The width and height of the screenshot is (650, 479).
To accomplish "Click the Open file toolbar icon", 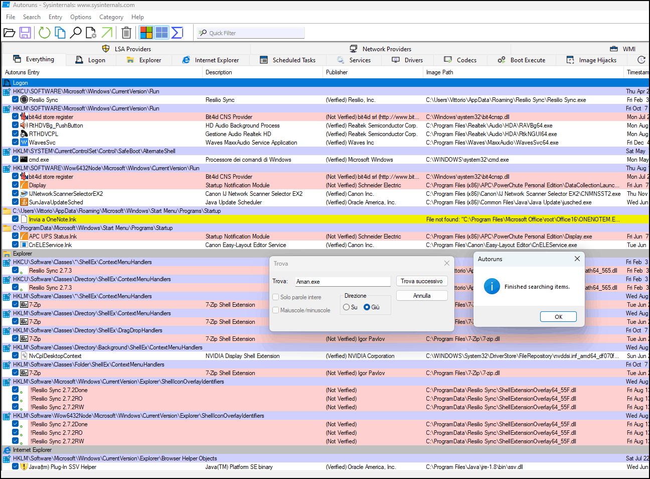I will tap(10, 33).
